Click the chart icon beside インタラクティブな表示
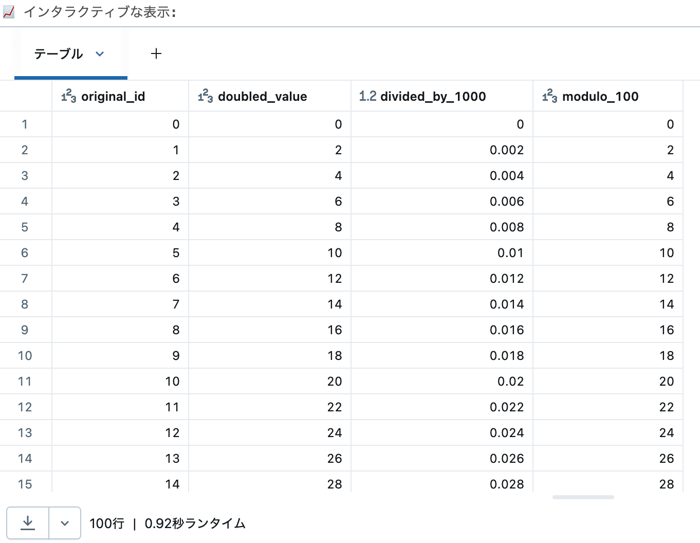The height and width of the screenshot is (543, 700). tap(10, 11)
